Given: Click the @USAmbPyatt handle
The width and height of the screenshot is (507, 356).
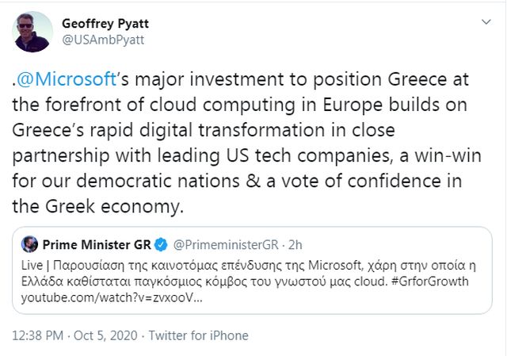Looking at the screenshot, I should [x=103, y=39].
